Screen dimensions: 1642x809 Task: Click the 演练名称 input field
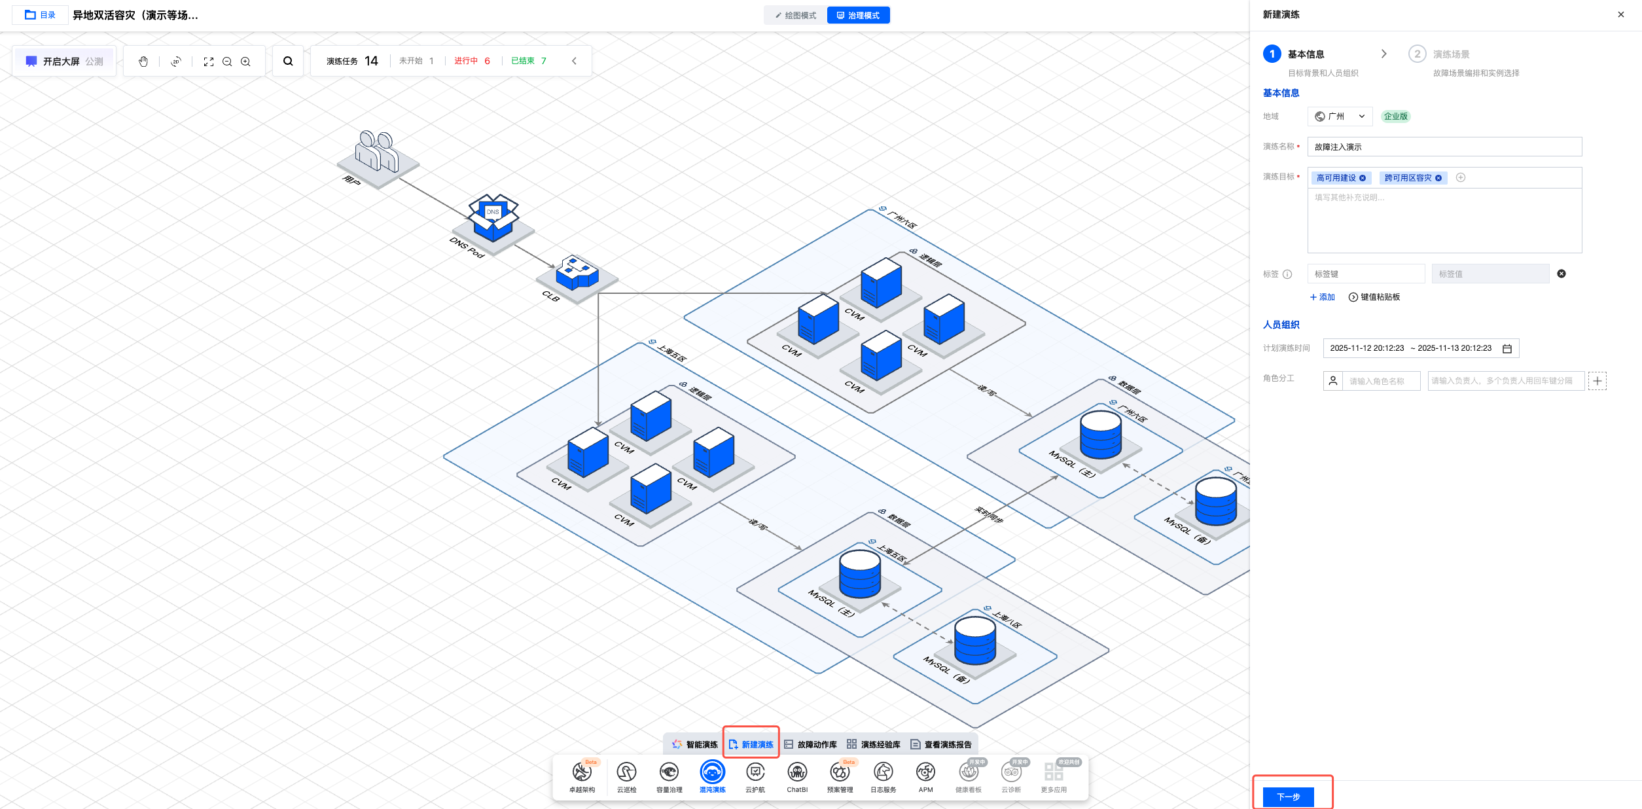point(1444,147)
